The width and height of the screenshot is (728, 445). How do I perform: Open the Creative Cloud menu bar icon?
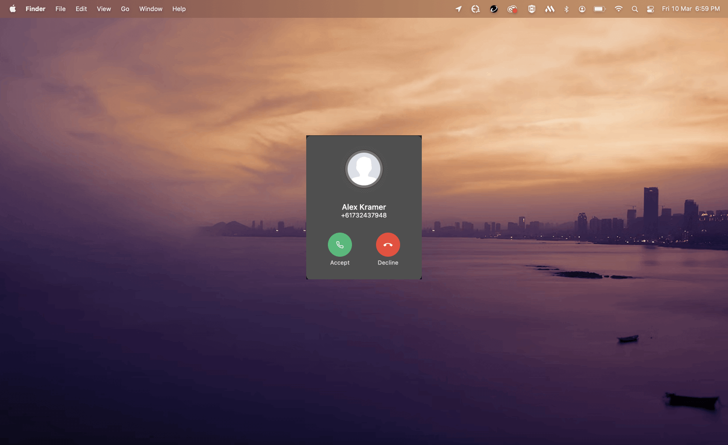[512, 9]
